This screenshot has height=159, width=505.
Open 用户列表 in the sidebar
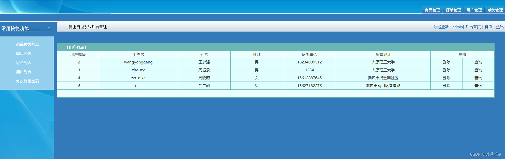coord(24,72)
